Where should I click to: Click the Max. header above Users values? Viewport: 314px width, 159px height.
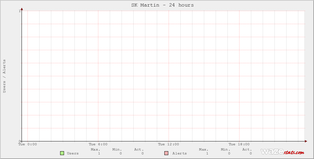pyautogui.click(x=95, y=150)
